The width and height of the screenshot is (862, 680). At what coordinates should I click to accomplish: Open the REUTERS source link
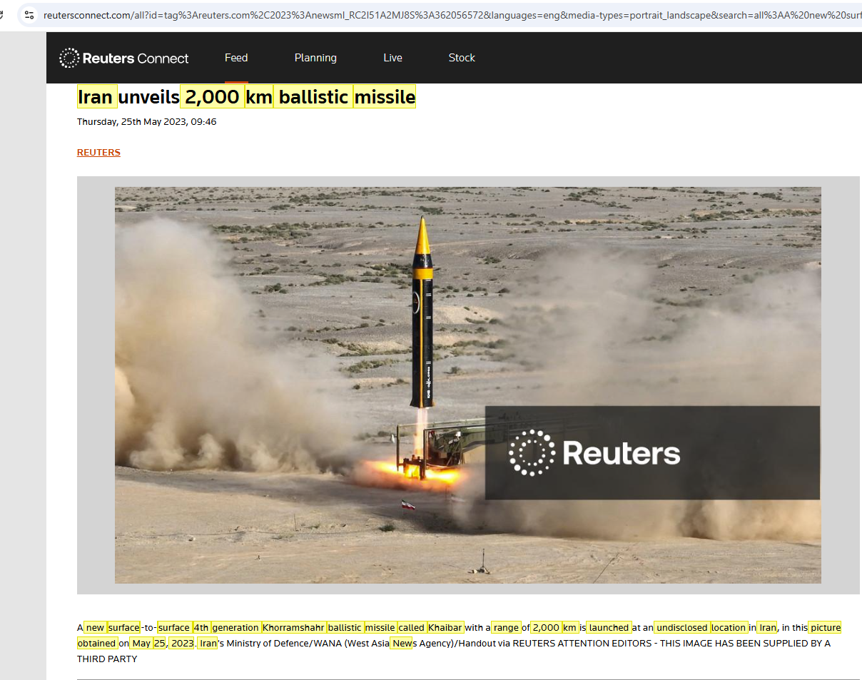(x=98, y=153)
